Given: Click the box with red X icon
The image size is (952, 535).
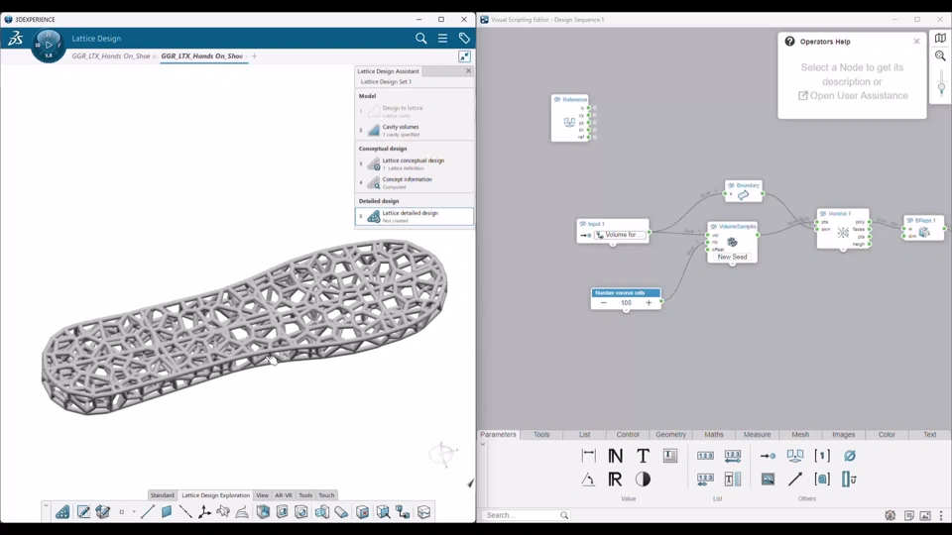Looking at the screenshot, I should tap(363, 512).
